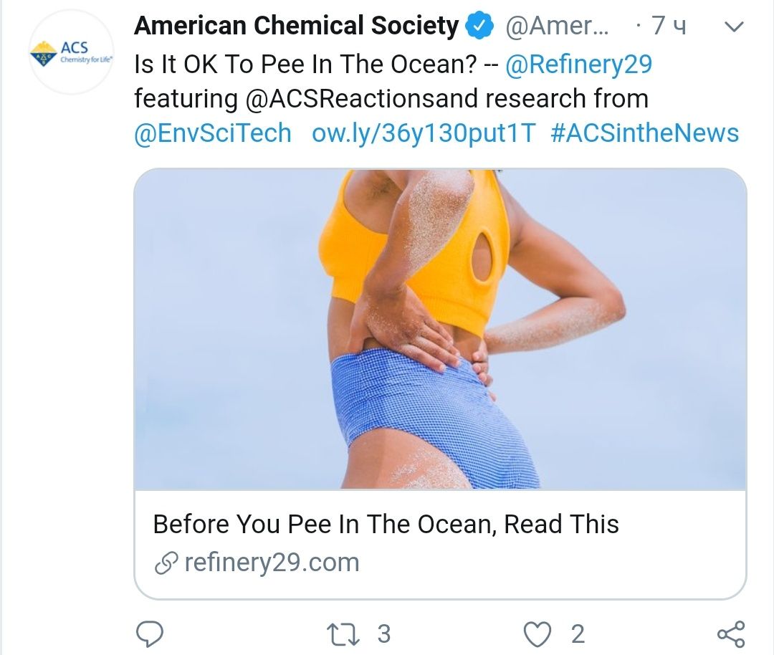The width and height of the screenshot is (774, 655).
Task: Click the blue verified badge
Action: click(x=479, y=27)
